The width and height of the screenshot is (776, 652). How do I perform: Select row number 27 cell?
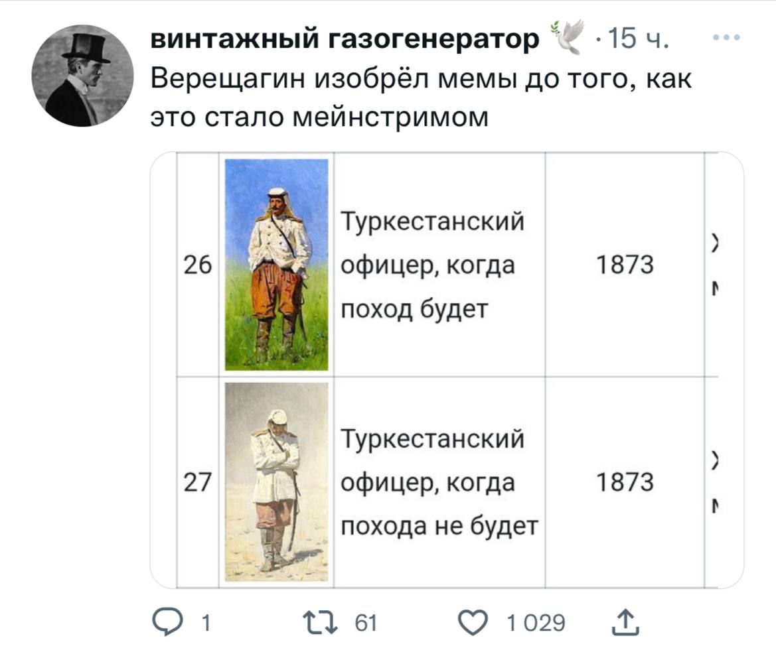(x=197, y=482)
